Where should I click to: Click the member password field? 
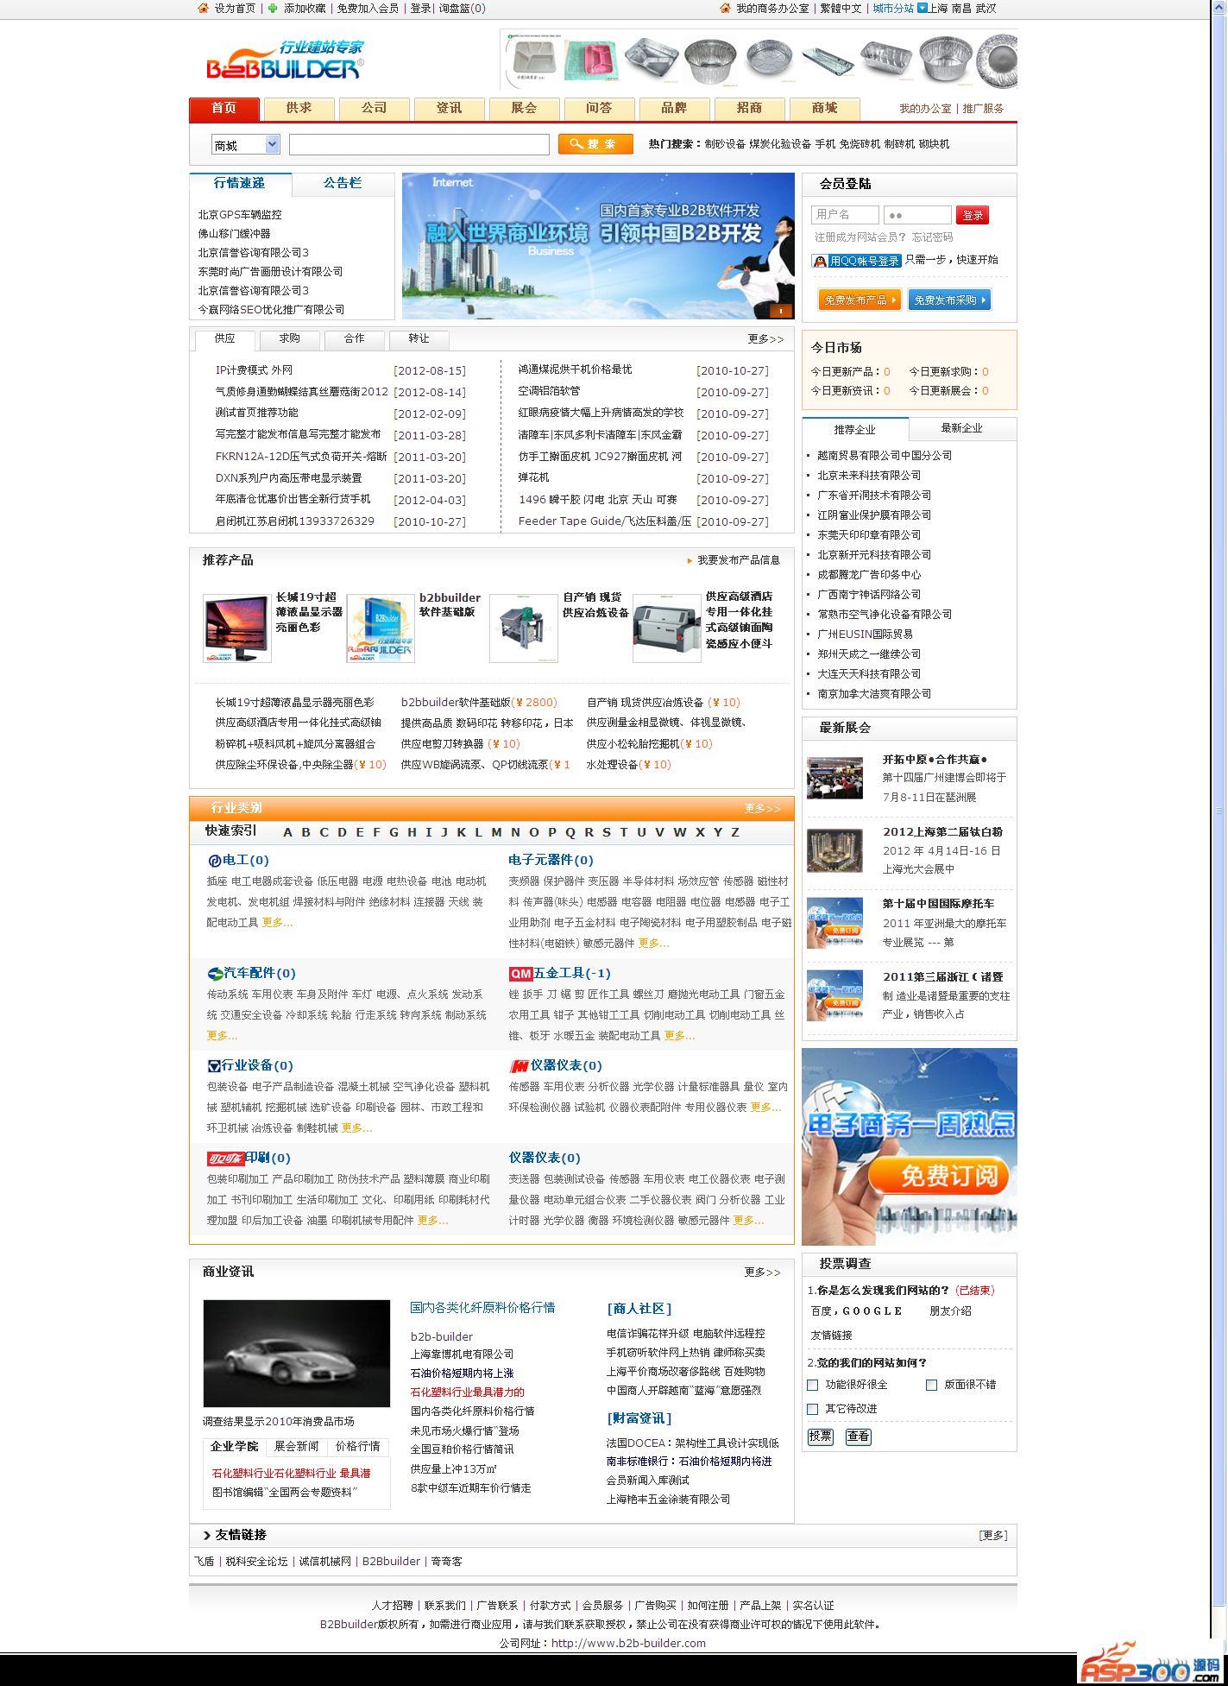[917, 215]
